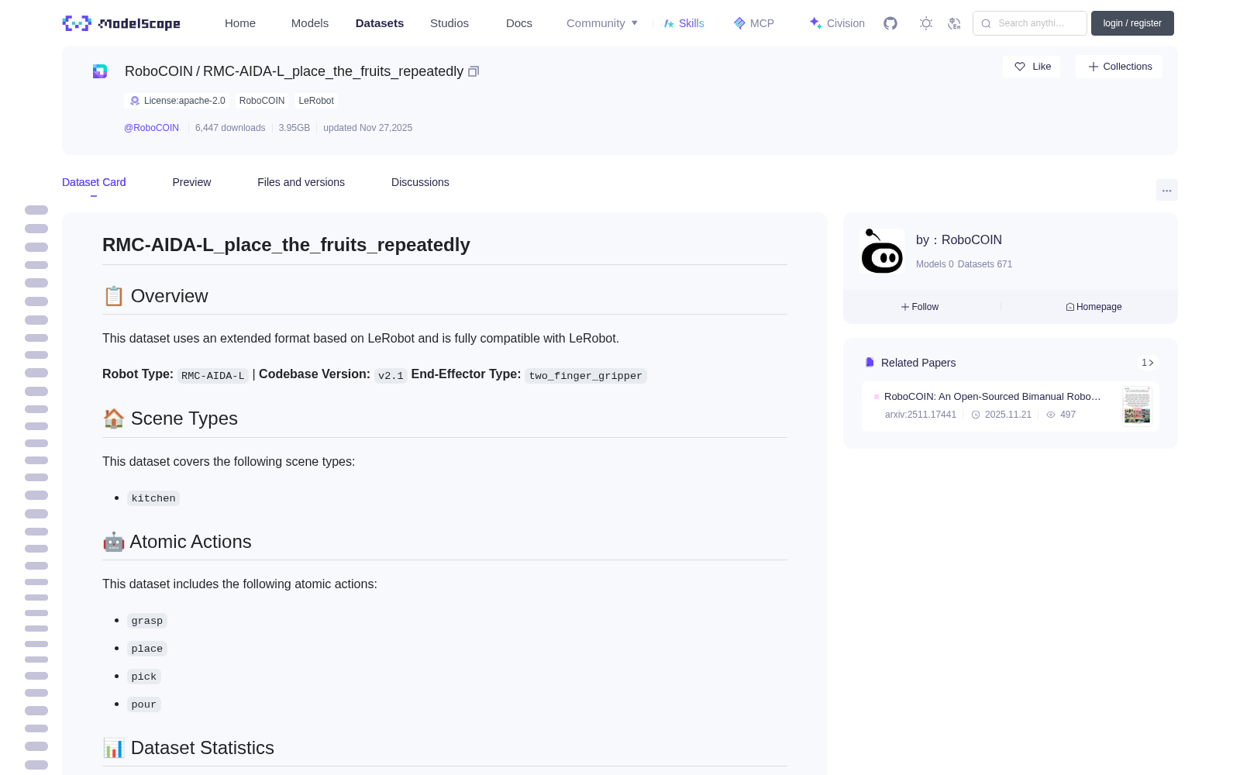Click the login / register button

tap(1132, 23)
